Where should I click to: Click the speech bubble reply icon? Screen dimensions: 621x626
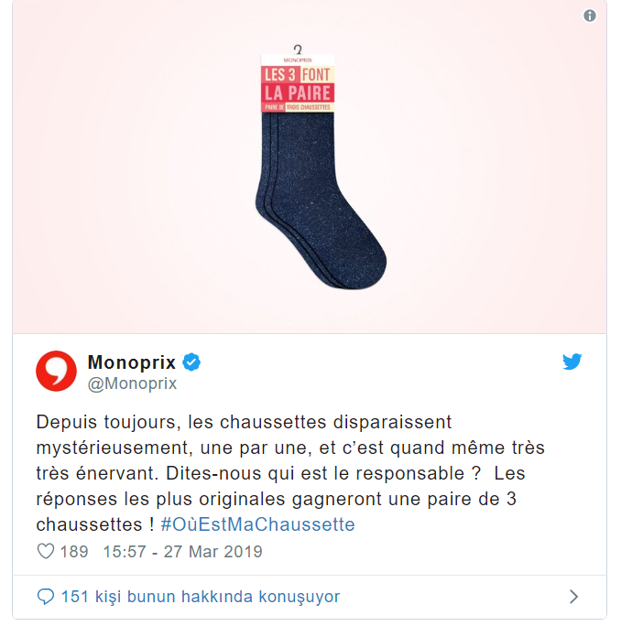[46, 597]
